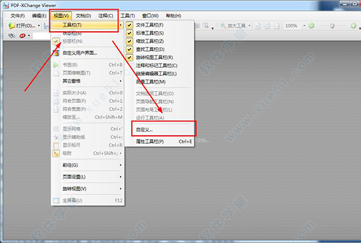Click the 放大工具 button label

coord(236,25)
